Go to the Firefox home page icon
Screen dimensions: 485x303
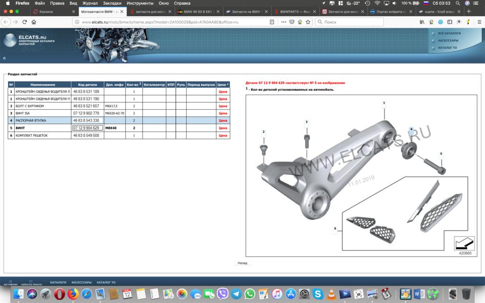(35, 22)
